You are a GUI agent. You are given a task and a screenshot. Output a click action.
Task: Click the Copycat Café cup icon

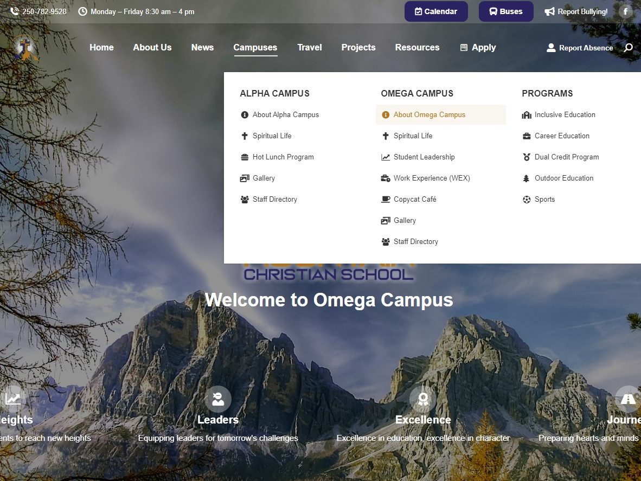coord(386,200)
